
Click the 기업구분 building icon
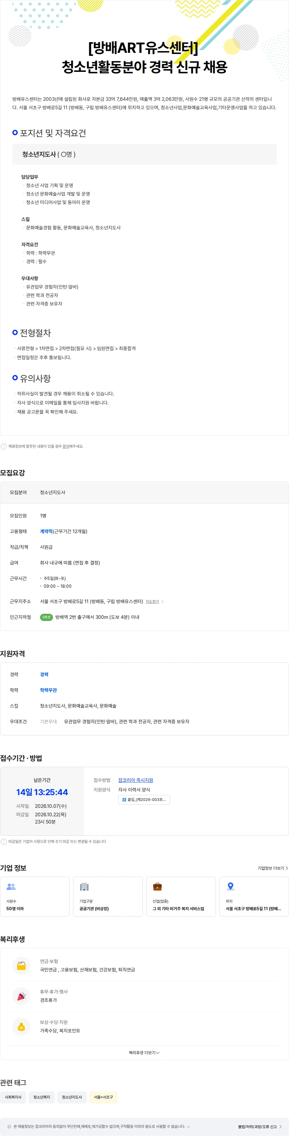click(84, 887)
